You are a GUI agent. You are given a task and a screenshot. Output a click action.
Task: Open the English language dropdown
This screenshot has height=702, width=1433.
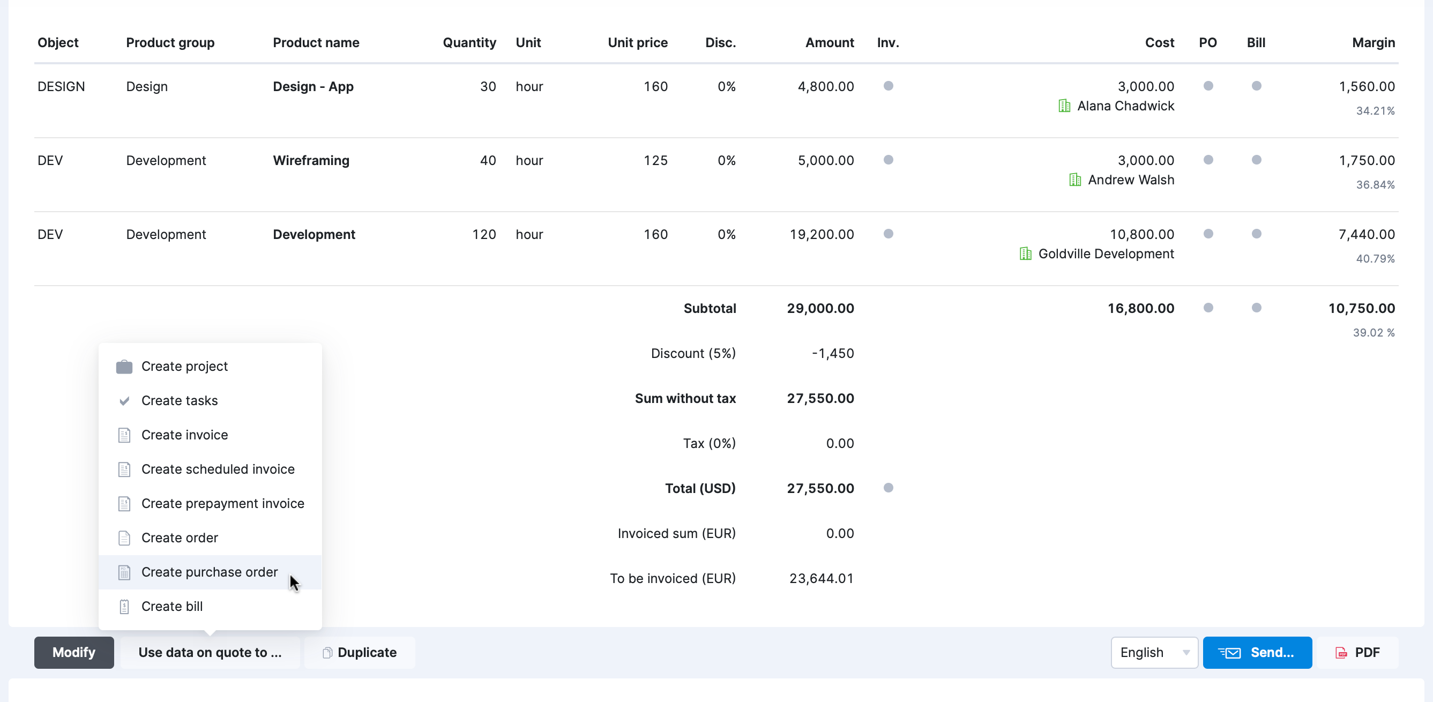[1154, 653]
